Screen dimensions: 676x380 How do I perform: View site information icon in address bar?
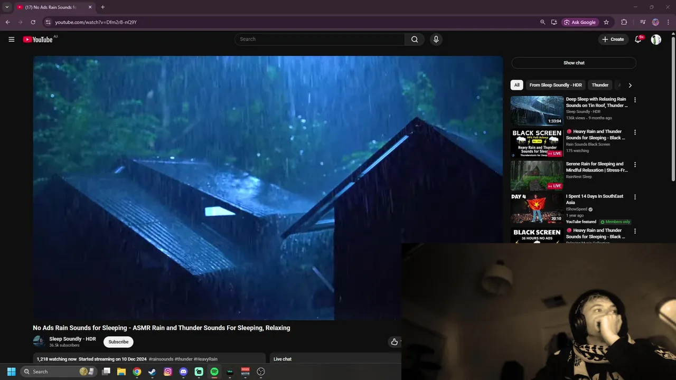[48, 22]
